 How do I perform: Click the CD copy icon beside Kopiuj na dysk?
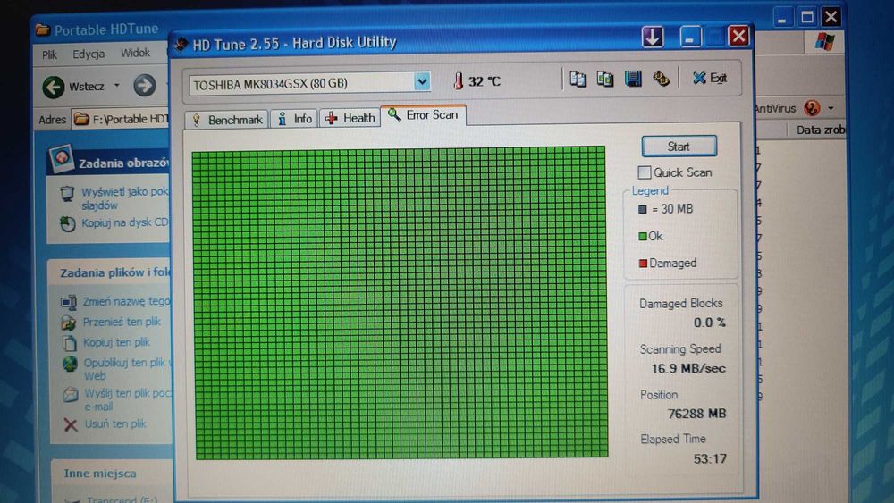pos(68,224)
